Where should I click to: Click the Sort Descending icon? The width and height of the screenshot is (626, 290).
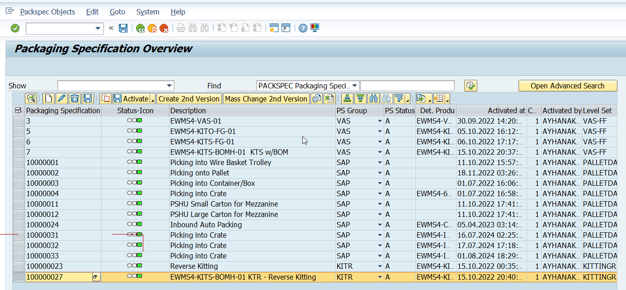tap(360, 99)
